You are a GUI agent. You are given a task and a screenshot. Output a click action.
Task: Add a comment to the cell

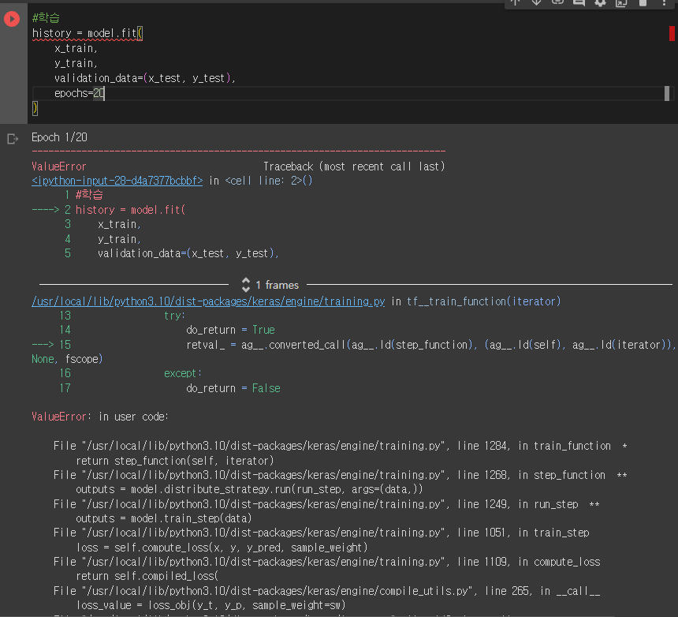point(579,2)
